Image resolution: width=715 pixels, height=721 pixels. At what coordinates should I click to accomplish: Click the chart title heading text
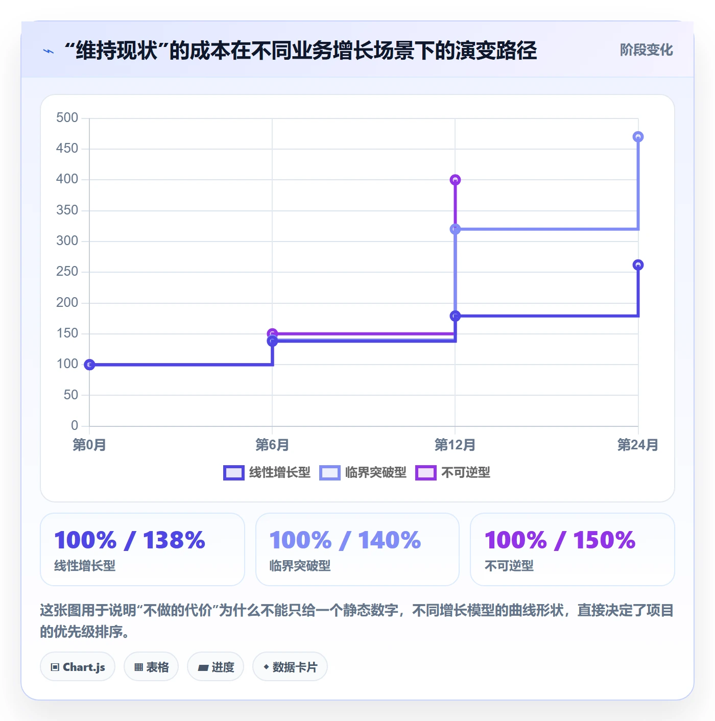tap(300, 51)
